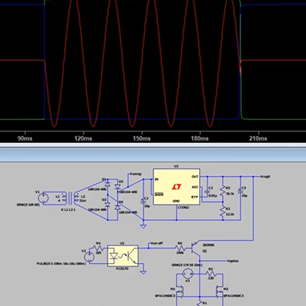Click the 180ms time axis label
The image size is (306, 306).
(x=199, y=139)
